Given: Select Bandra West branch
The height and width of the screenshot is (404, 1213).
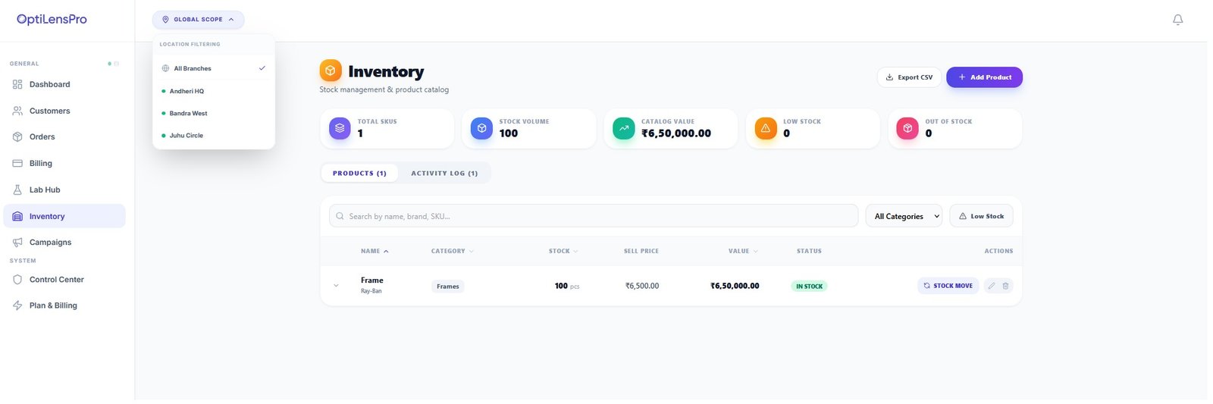Looking at the screenshot, I should (214, 113).
